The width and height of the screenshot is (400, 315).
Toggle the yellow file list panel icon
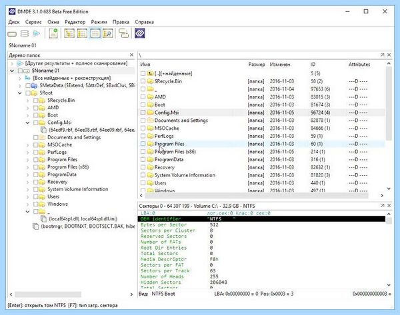82,33
